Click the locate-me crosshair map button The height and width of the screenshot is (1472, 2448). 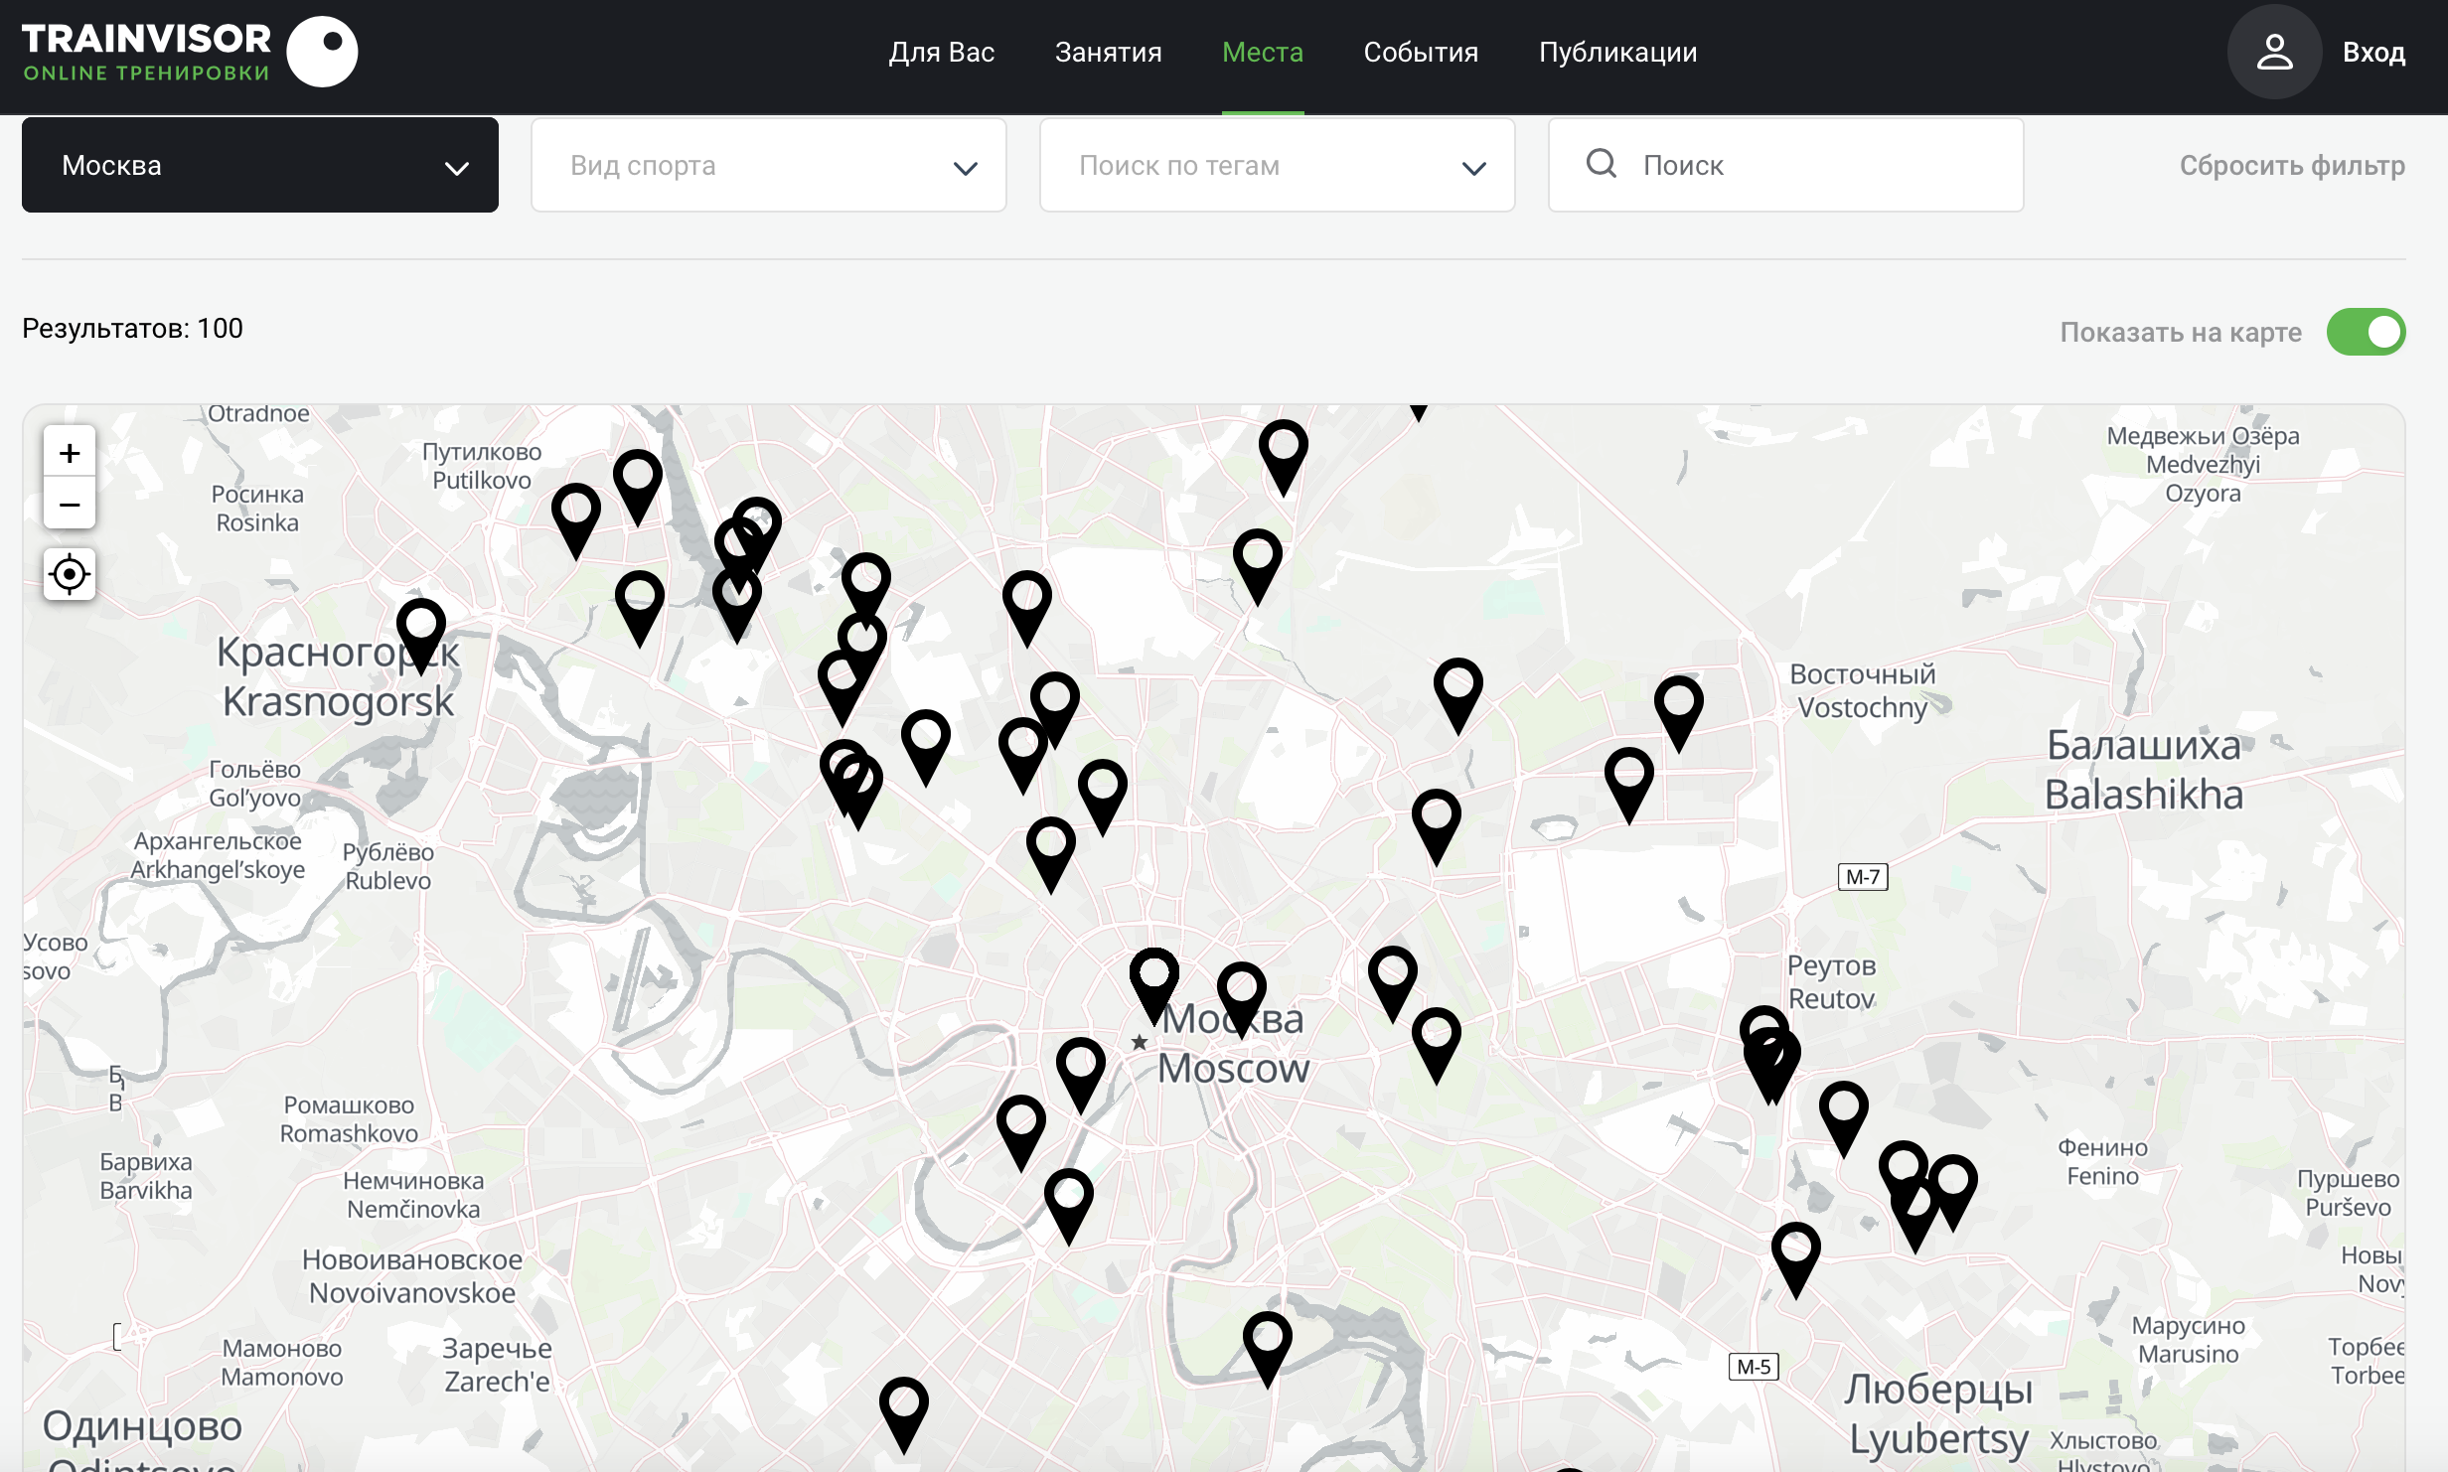[70, 574]
